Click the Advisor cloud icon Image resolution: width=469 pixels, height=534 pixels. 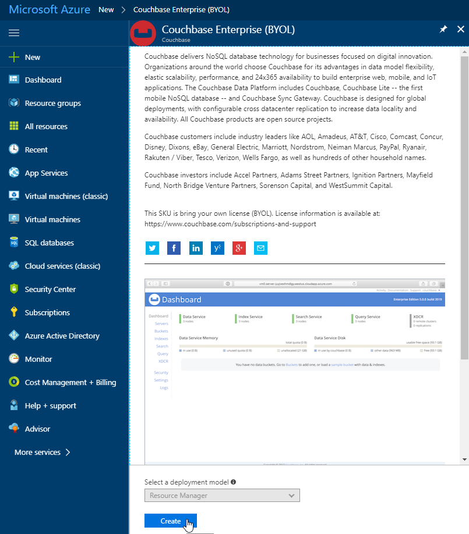coord(14,429)
